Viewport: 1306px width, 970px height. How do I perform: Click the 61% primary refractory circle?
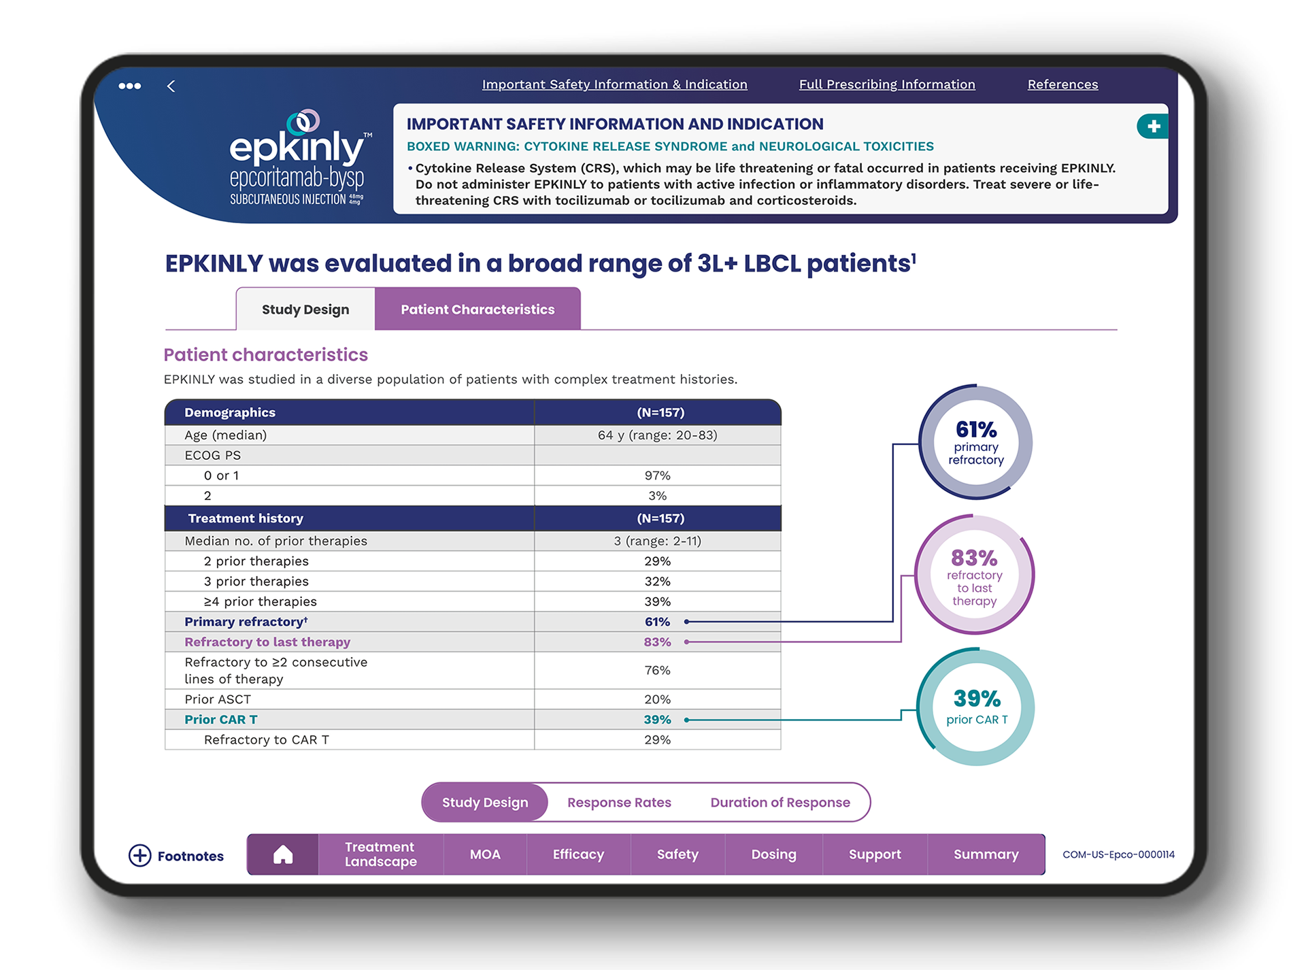[x=975, y=442]
